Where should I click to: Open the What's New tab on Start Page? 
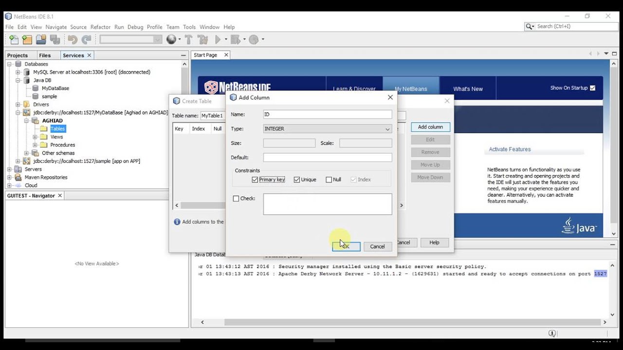click(x=468, y=89)
